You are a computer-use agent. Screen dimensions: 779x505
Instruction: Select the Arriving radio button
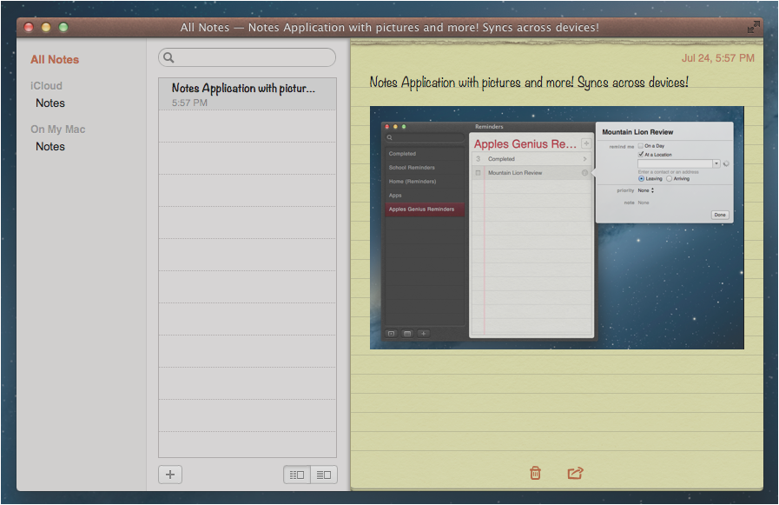669,179
